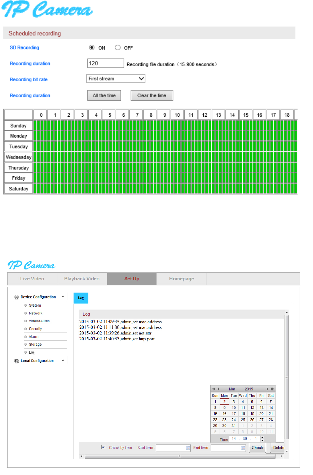This screenshot has height=475, width=313.
Task: Open the Recording bit rate dropdown
Action: coord(116,79)
